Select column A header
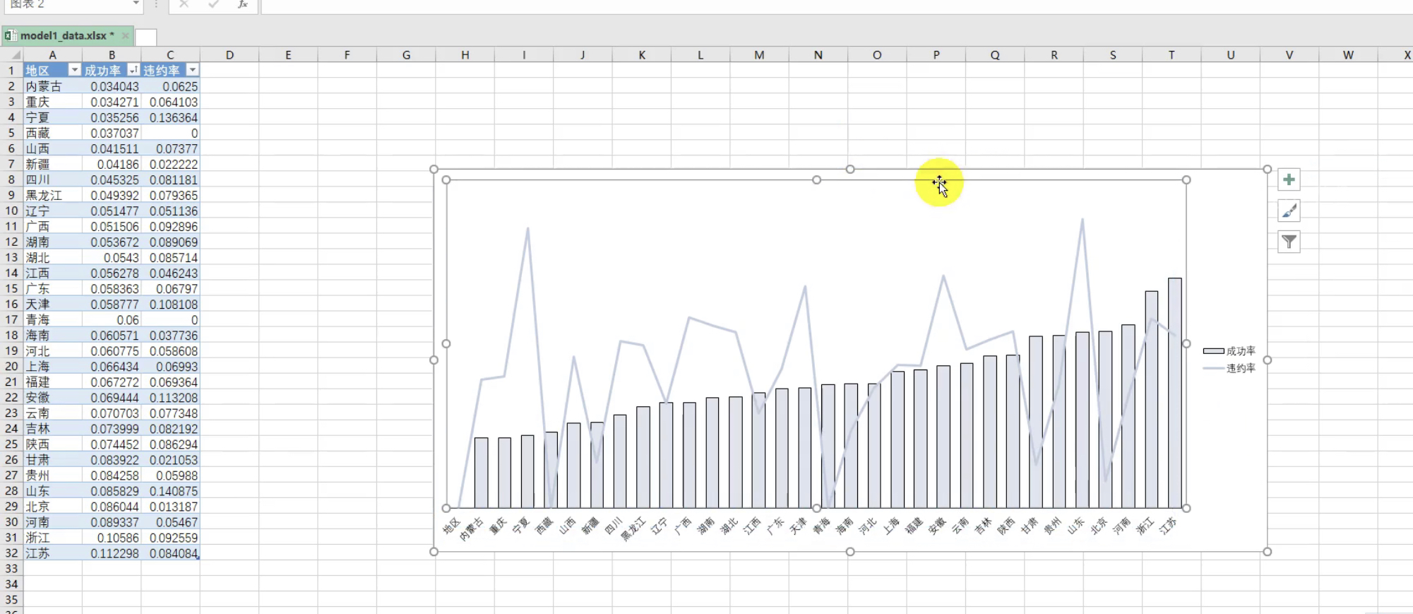Viewport: 1413px width, 614px height. (52, 54)
